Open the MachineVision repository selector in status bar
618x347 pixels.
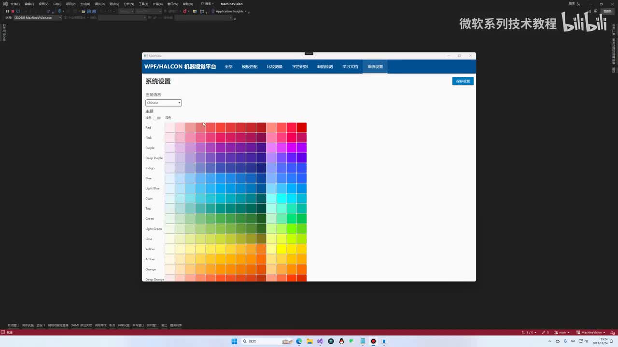[x=590, y=333]
